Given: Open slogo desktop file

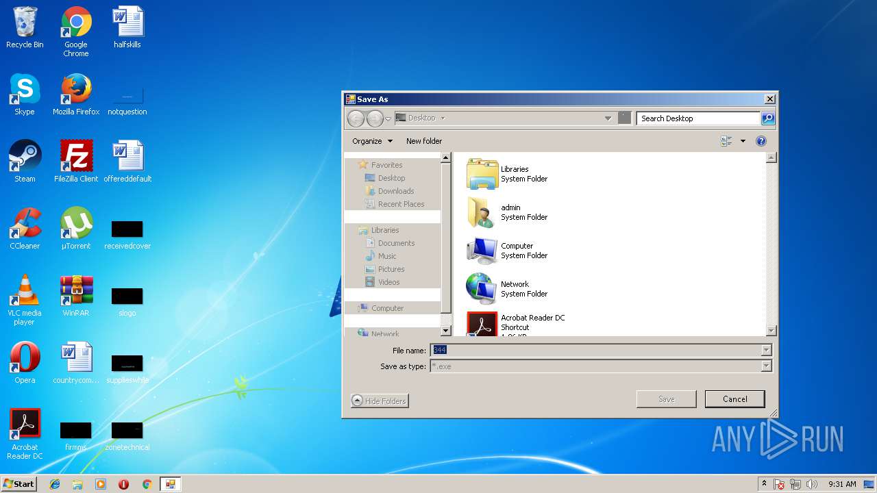Looking at the screenshot, I should [x=127, y=301].
